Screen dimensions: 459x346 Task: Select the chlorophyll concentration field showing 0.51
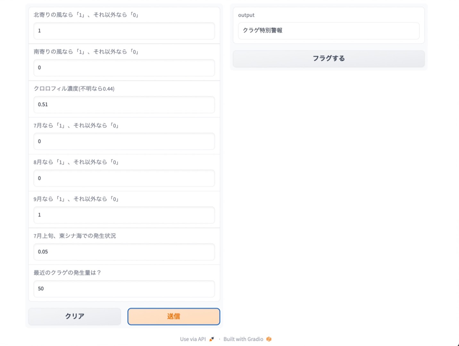[x=124, y=105]
